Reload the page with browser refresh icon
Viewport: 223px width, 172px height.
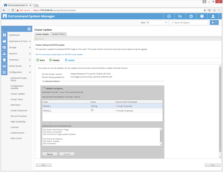tap(13, 10)
